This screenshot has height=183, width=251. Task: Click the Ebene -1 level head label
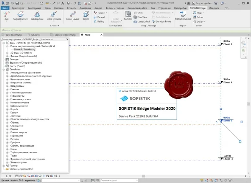228,159
